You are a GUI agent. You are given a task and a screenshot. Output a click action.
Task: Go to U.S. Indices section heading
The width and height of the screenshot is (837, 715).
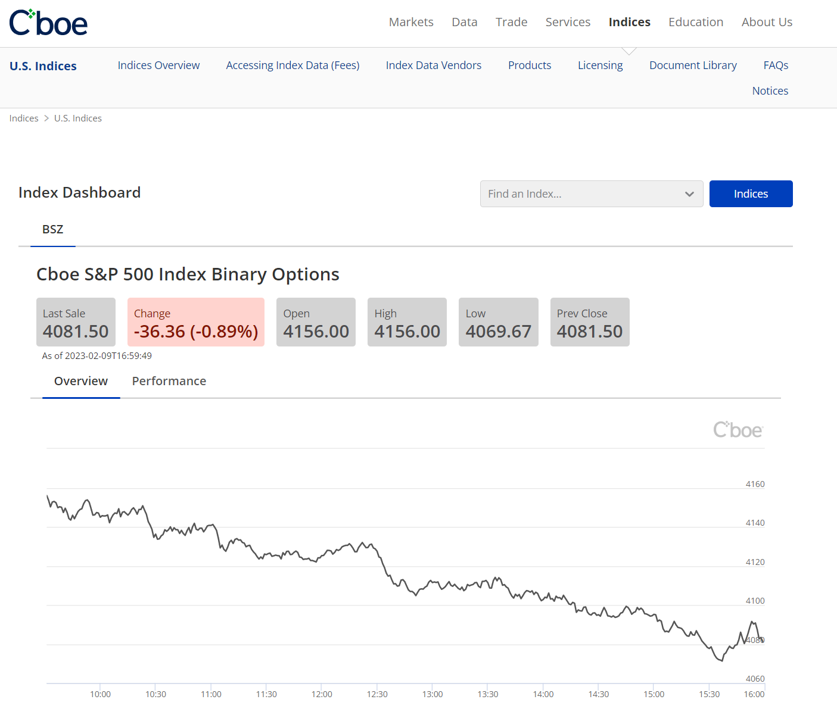tap(43, 66)
